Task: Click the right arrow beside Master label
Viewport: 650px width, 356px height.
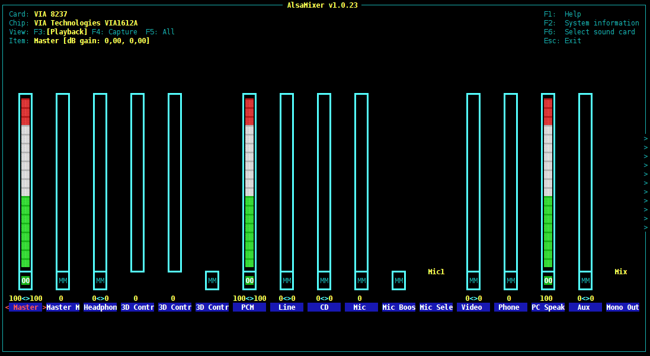Action: click(x=44, y=307)
